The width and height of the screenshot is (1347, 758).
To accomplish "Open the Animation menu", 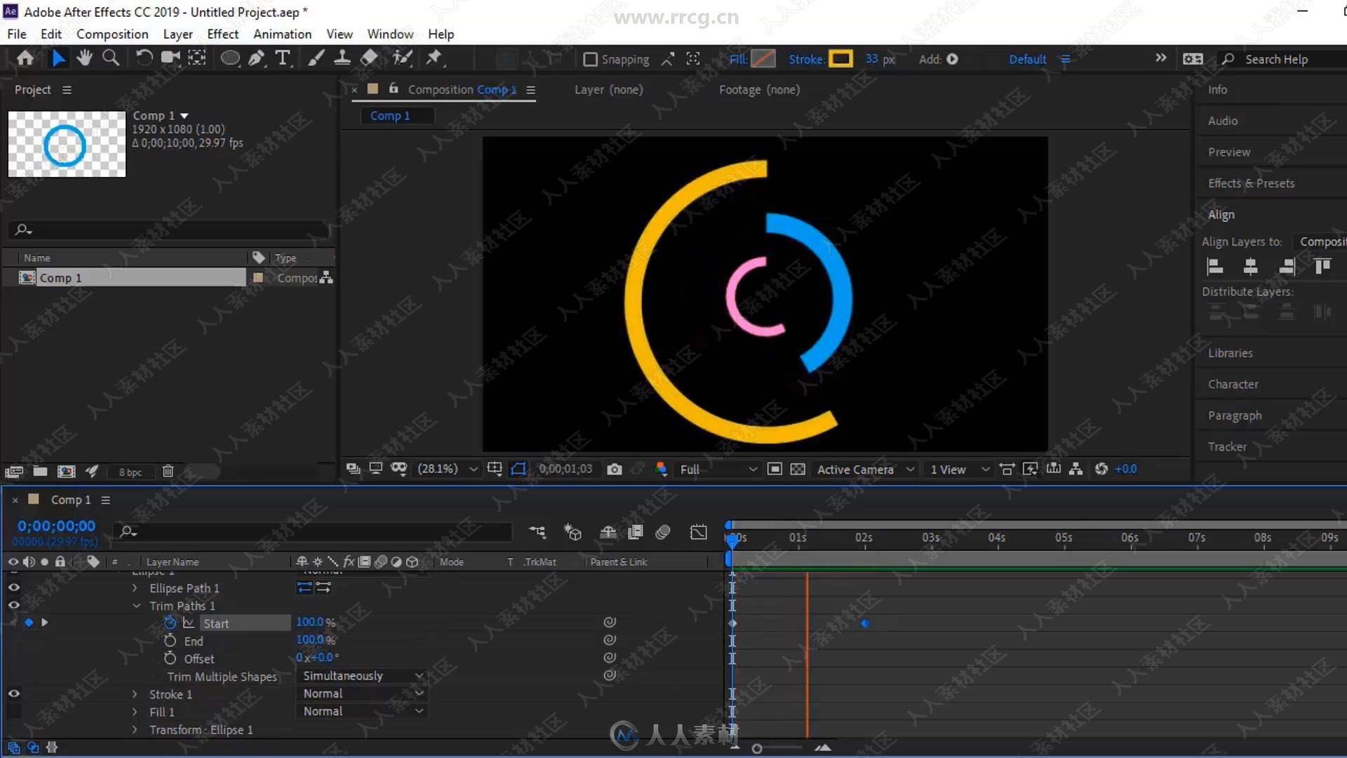I will [x=282, y=34].
